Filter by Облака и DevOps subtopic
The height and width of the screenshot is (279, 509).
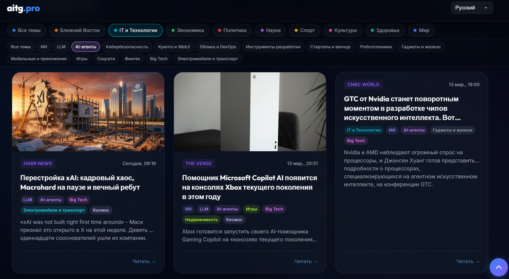218,47
